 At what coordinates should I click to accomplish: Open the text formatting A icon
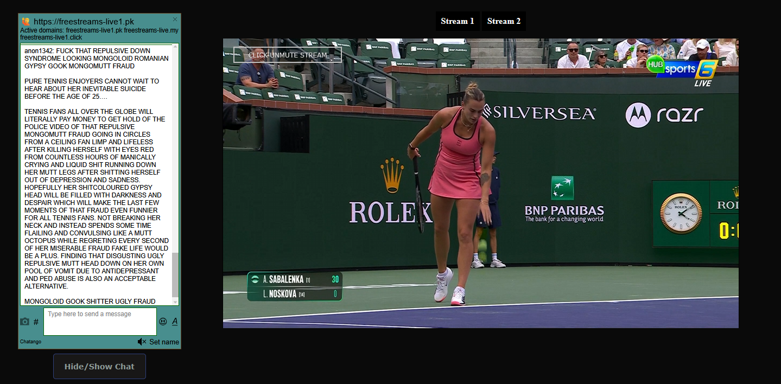[x=175, y=322]
